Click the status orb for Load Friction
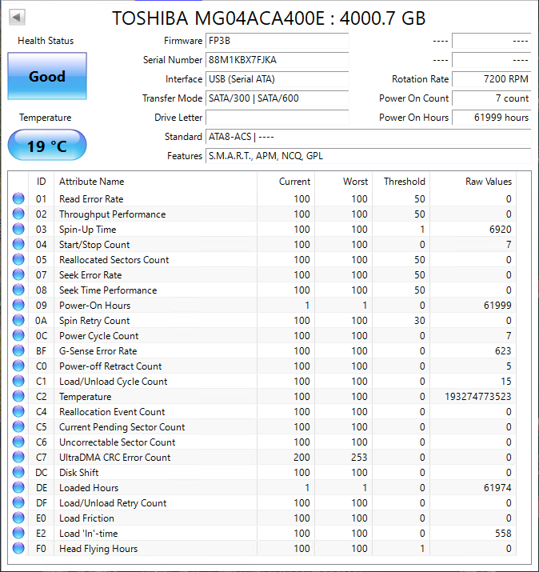This screenshot has height=572, width=539. click(18, 518)
